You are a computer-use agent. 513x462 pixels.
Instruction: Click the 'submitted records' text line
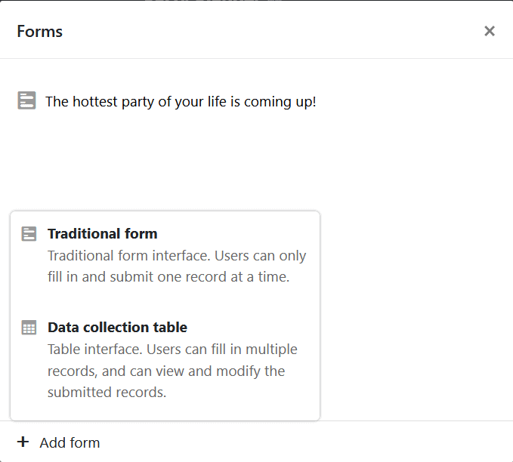click(x=107, y=393)
